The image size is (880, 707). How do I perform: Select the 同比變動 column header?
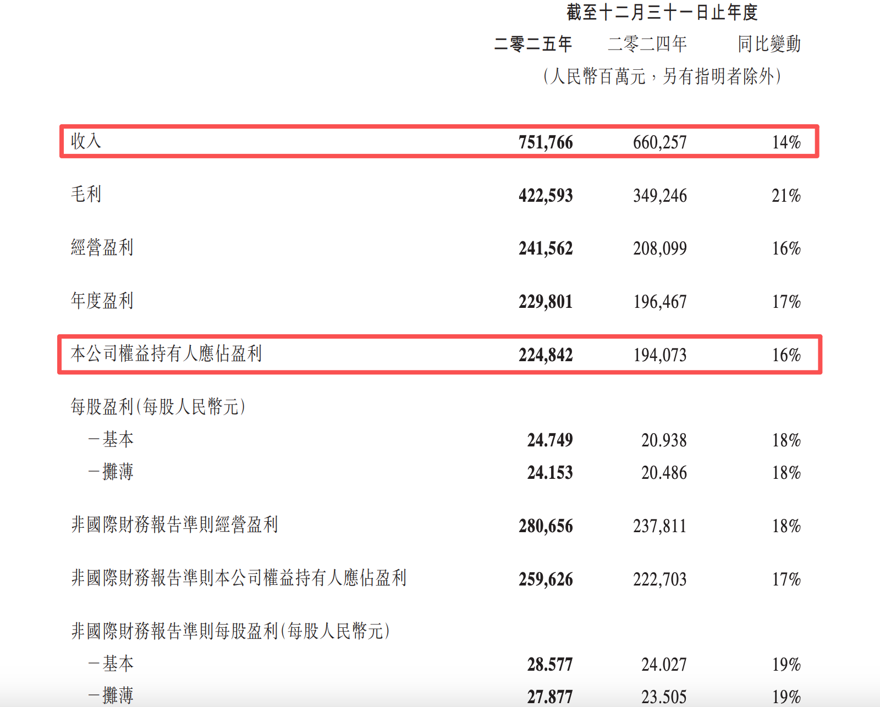coord(769,44)
